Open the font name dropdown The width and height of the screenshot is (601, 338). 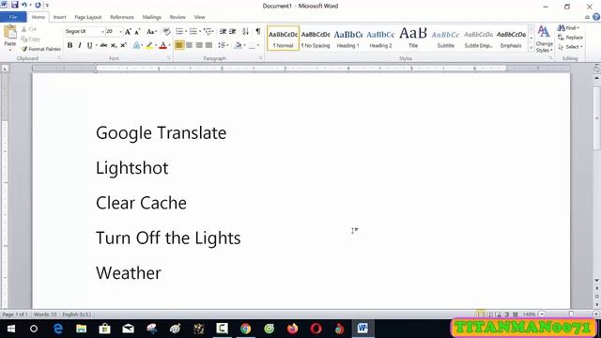[102, 31]
